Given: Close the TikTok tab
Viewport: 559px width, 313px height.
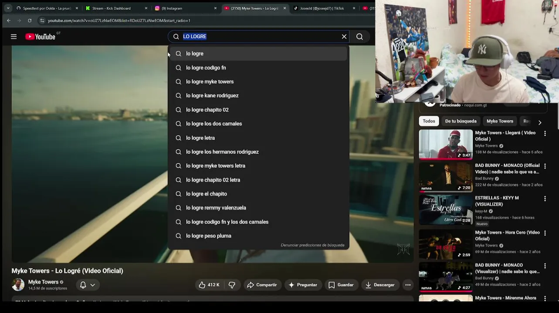Looking at the screenshot, I should coord(354,8).
